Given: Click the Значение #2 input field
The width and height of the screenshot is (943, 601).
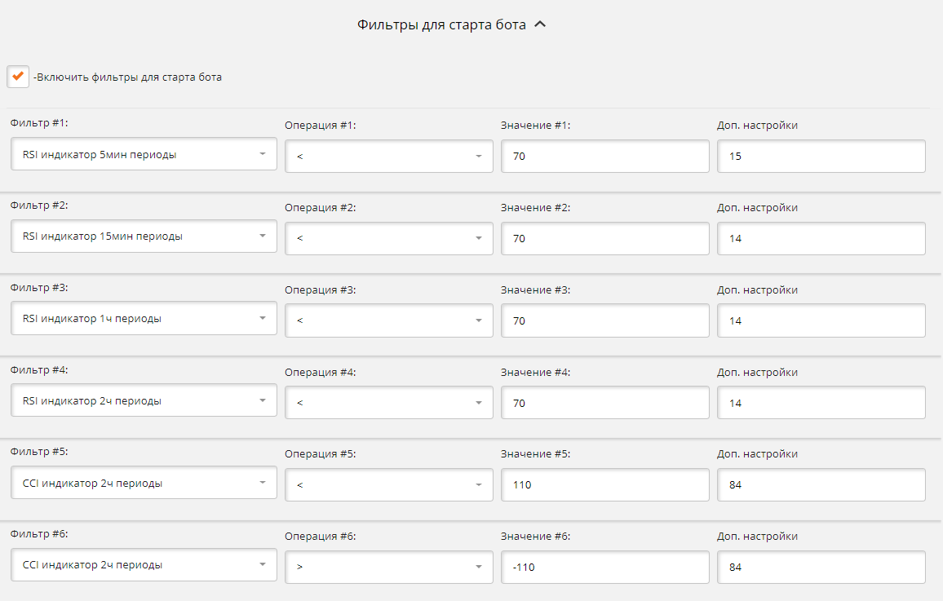Looking at the screenshot, I should [604, 239].
